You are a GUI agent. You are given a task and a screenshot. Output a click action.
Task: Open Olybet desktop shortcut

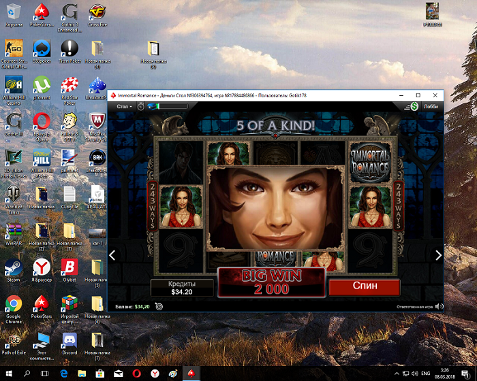click(x=70, y=270)
